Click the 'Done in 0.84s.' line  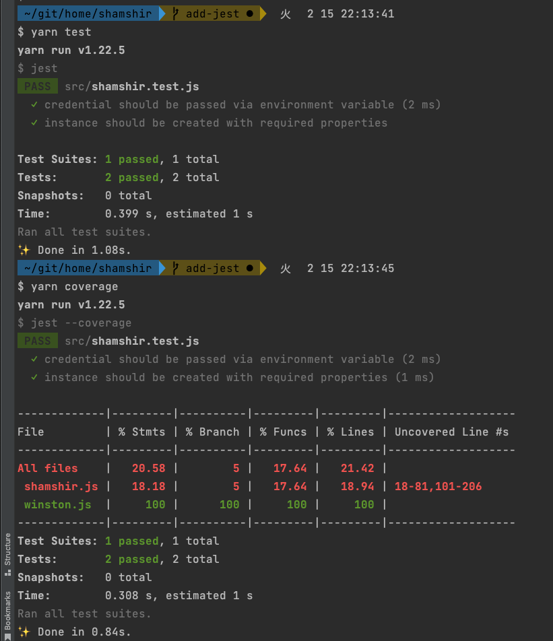[84, 632]
